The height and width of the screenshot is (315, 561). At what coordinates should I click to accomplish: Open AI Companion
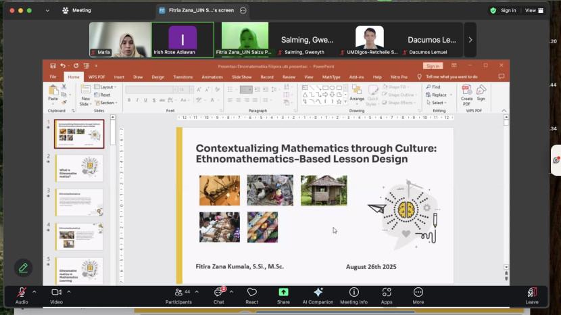[318, 293]
